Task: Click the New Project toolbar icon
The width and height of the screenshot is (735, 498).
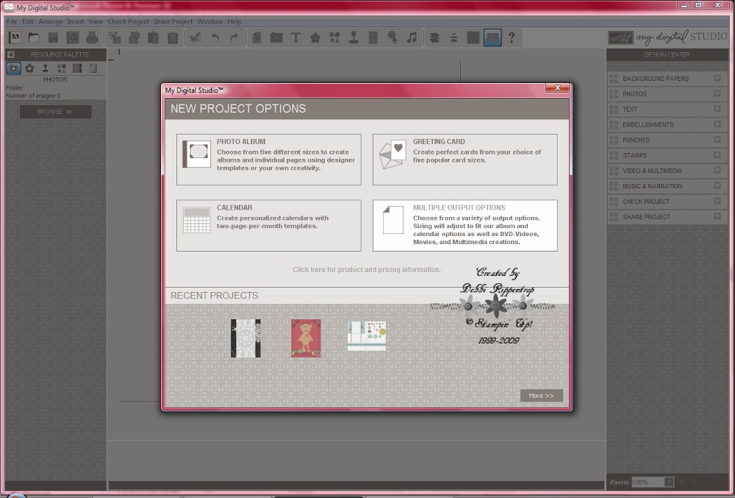Action: (15, 38)
